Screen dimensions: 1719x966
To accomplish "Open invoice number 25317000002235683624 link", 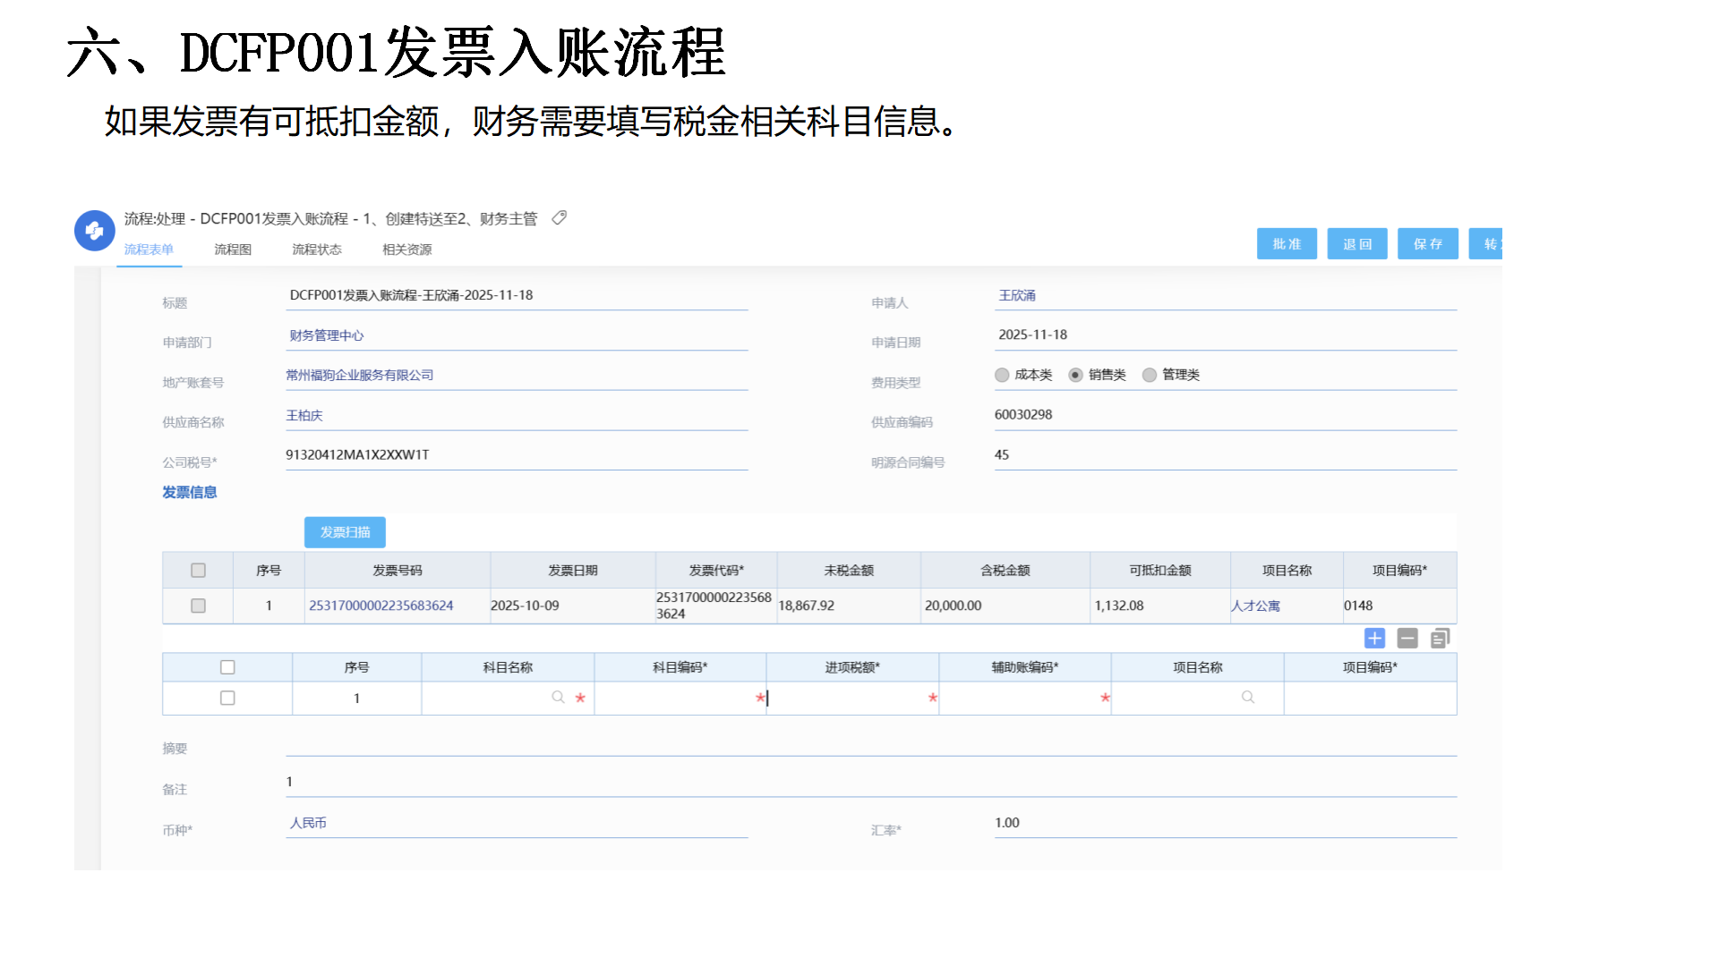I will [381, 606].
